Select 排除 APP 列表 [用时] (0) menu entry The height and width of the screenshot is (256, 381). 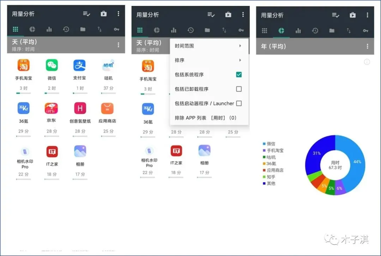209,118
